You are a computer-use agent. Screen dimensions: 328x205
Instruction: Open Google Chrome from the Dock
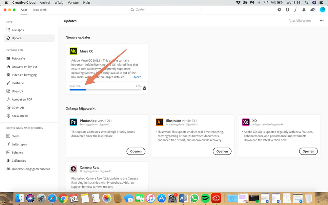(63, 198)
